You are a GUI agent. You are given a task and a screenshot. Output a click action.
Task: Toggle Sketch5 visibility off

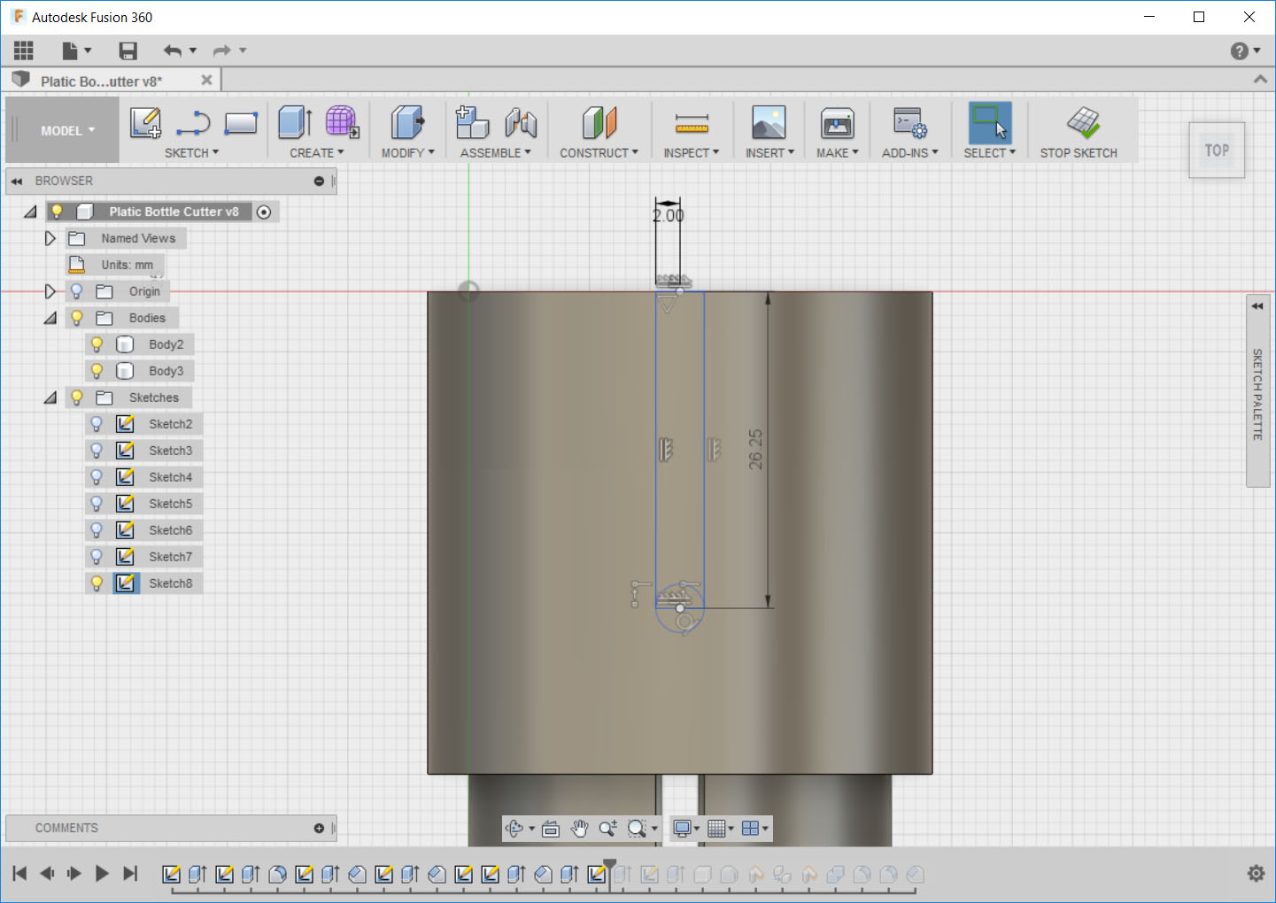[97, 503]
